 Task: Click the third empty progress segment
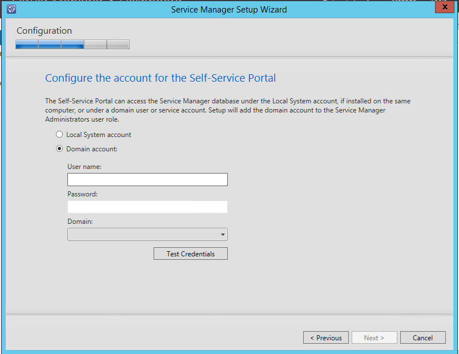coord(94,44)
